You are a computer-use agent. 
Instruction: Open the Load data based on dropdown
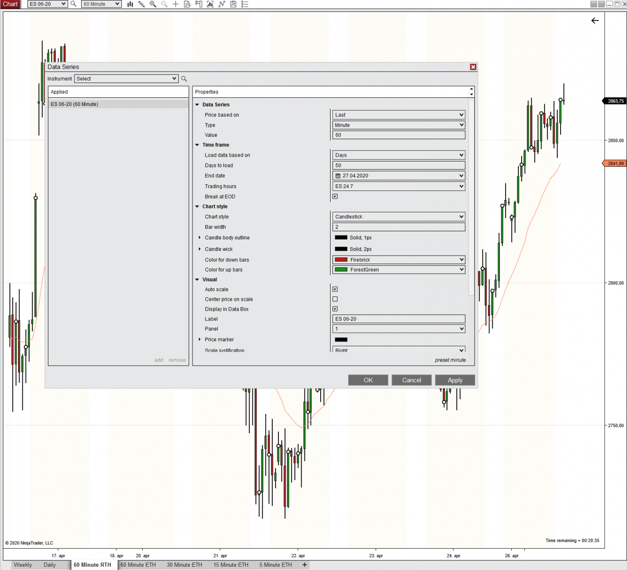pyautogui.click(x=399, y=155)
